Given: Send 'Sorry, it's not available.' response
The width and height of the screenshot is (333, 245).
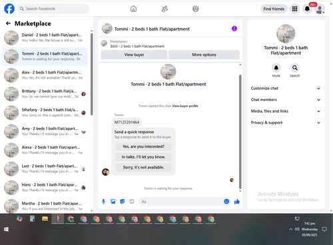Looking at the screenshot, I should 143,167.
